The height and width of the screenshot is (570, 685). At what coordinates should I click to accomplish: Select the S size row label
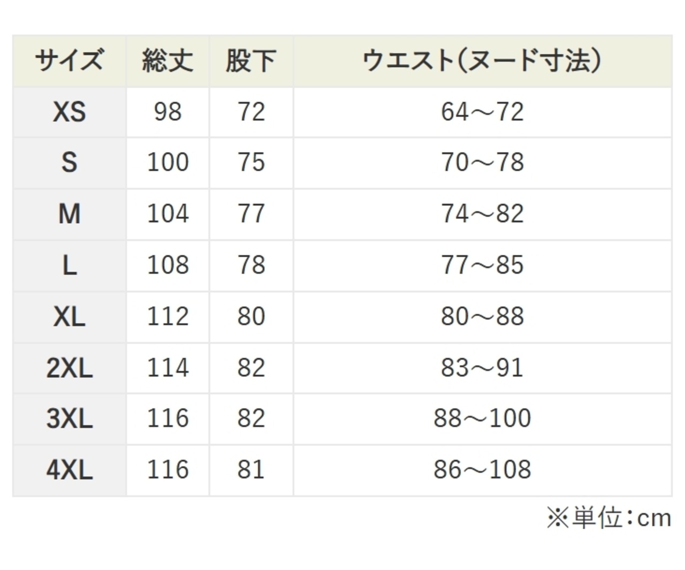click(69, 162)
